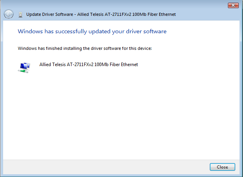Close the dialog with the red X
This screenshot has width=243, height=177.
coord(233,5)
